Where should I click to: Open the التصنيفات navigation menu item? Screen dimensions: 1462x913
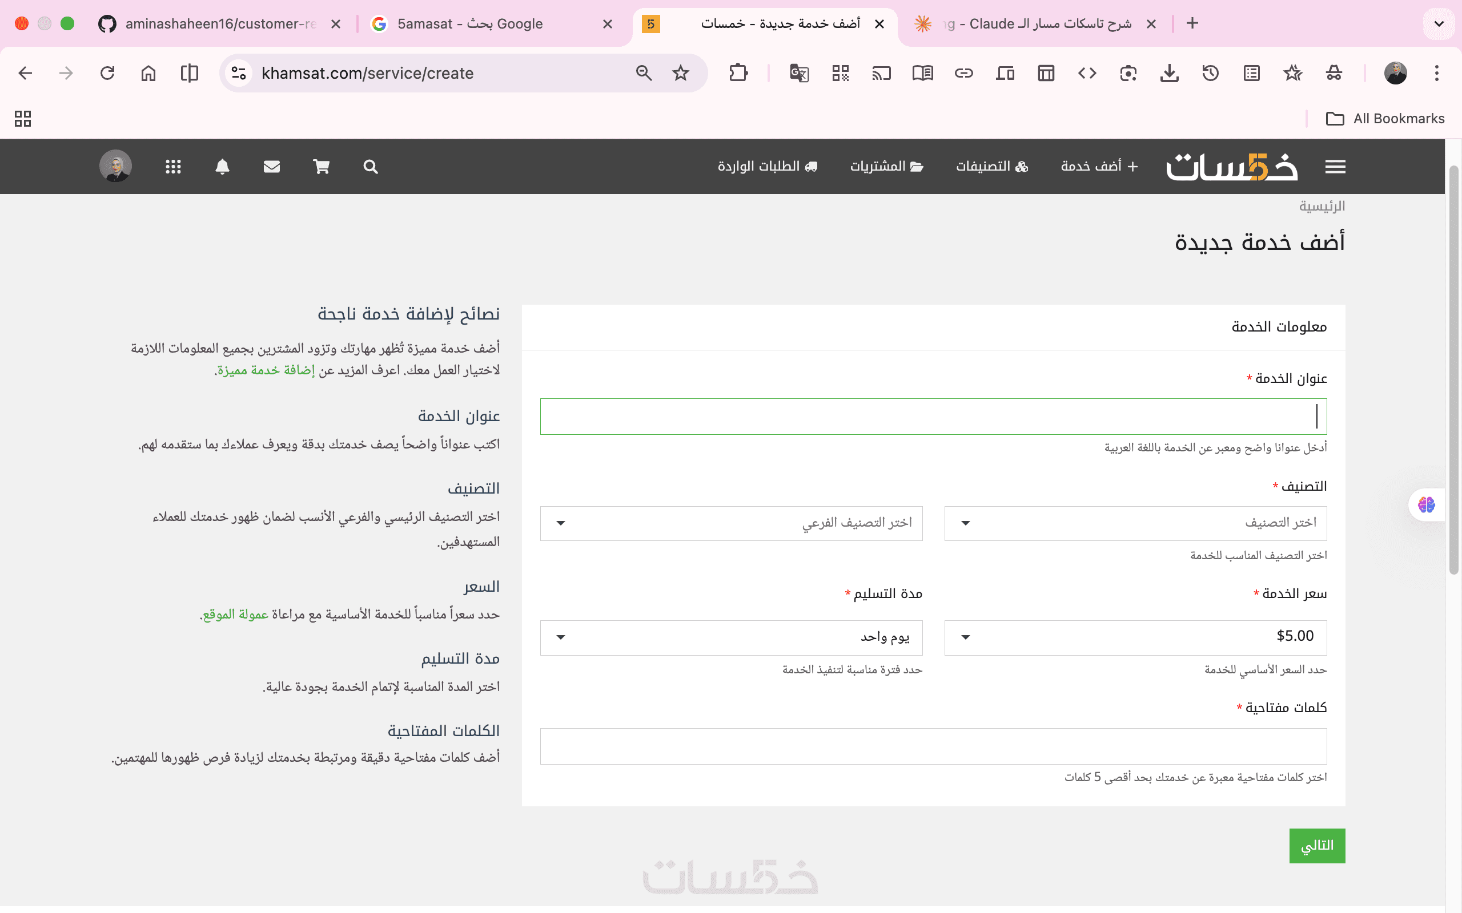(991, 166)
